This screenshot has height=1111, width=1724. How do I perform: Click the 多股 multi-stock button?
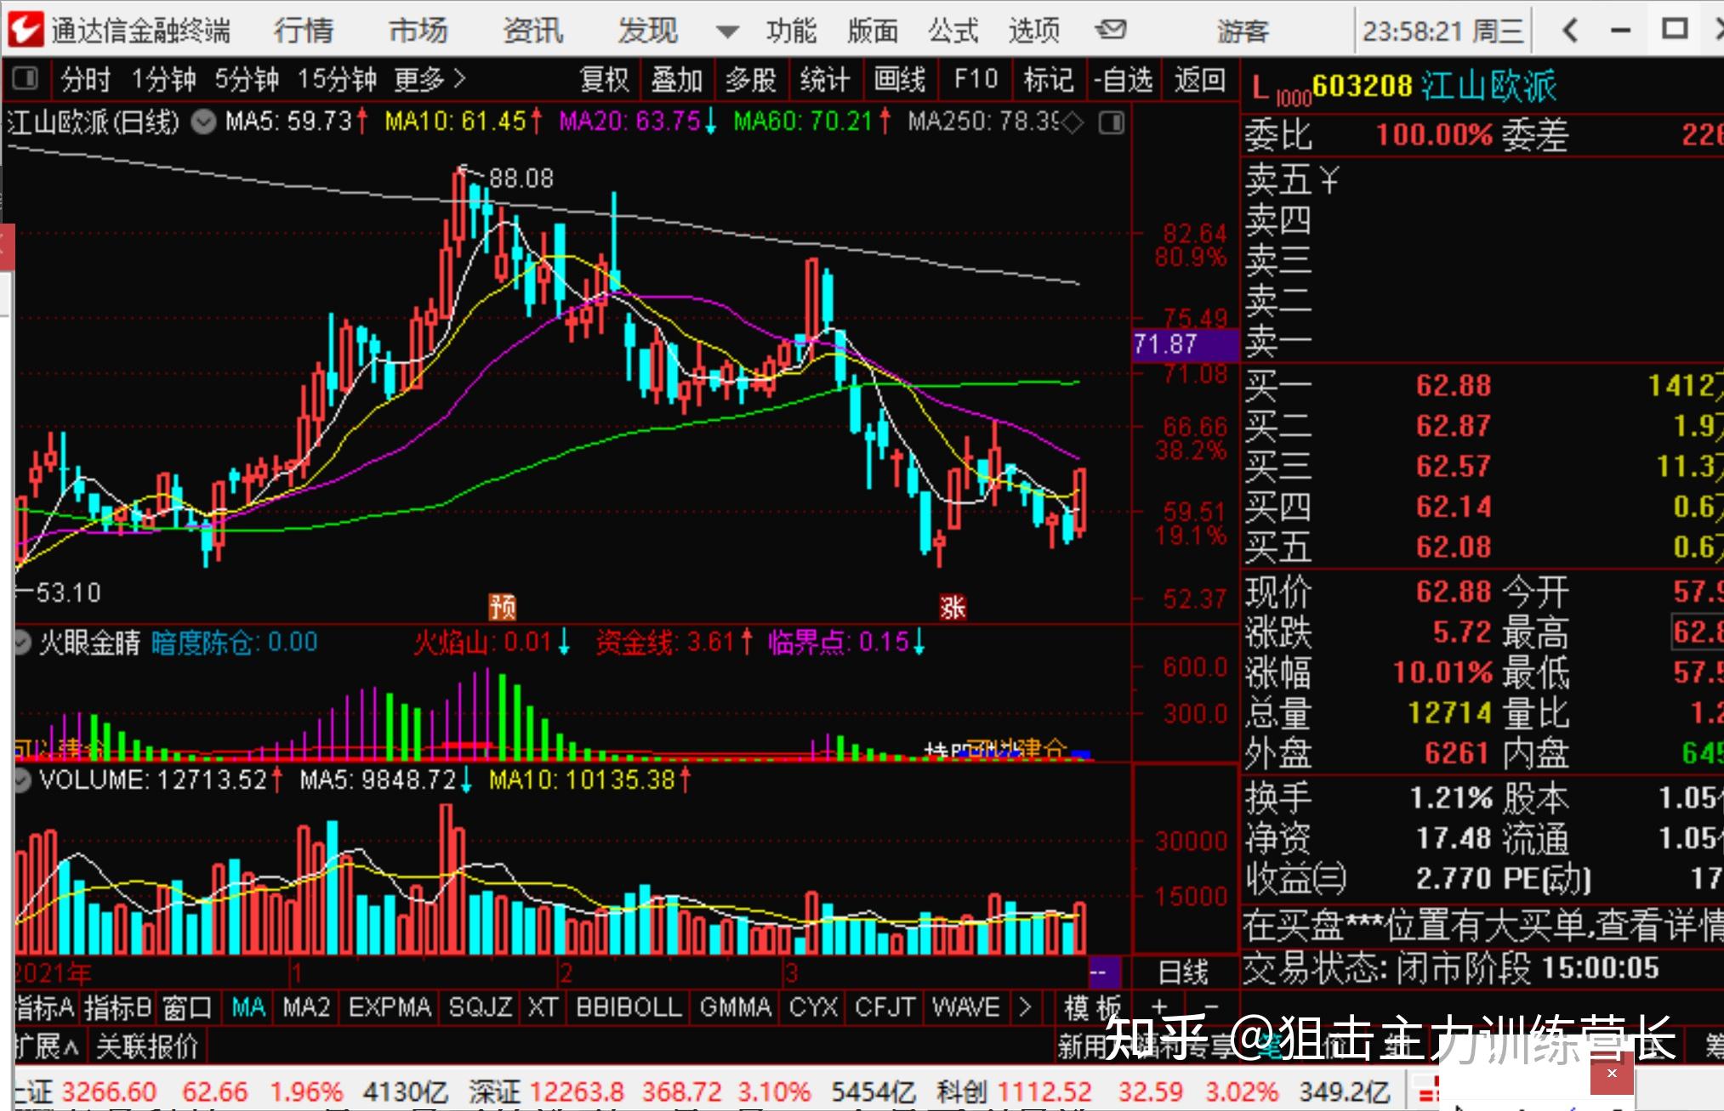[751, 80]
